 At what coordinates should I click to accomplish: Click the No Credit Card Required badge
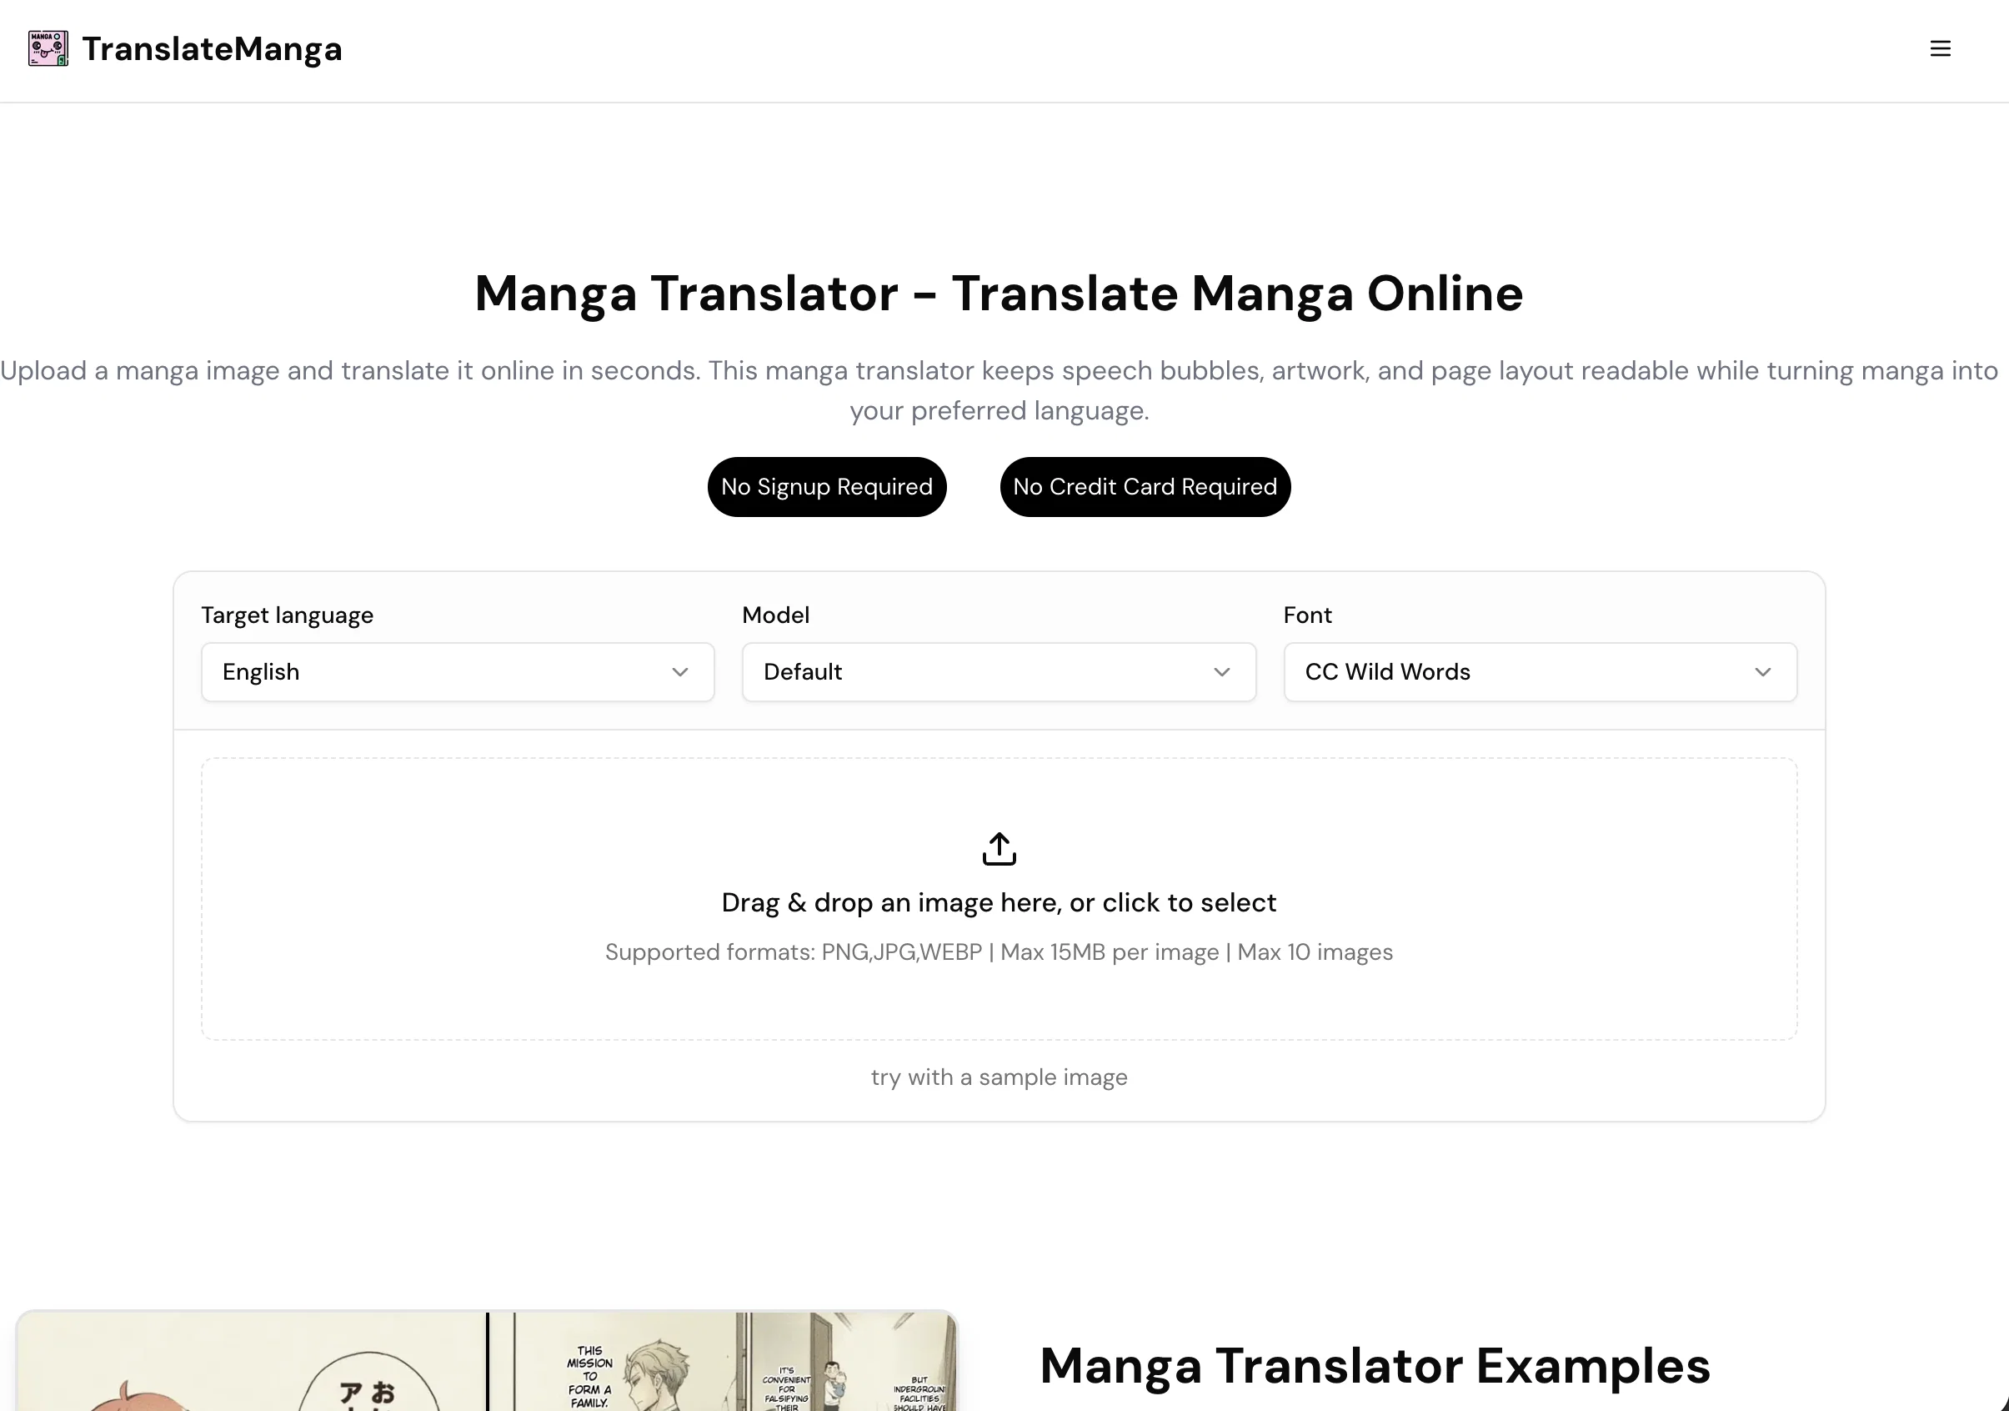coord(1145,487)
